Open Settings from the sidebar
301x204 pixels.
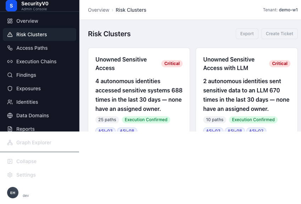(40, 175)
